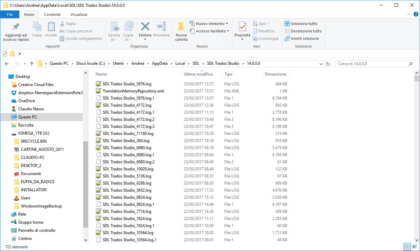The height and width of the screenshot is (251, 420).
Task: Toggle the properties checkmark in quick access toolbar
Action: 5,54
